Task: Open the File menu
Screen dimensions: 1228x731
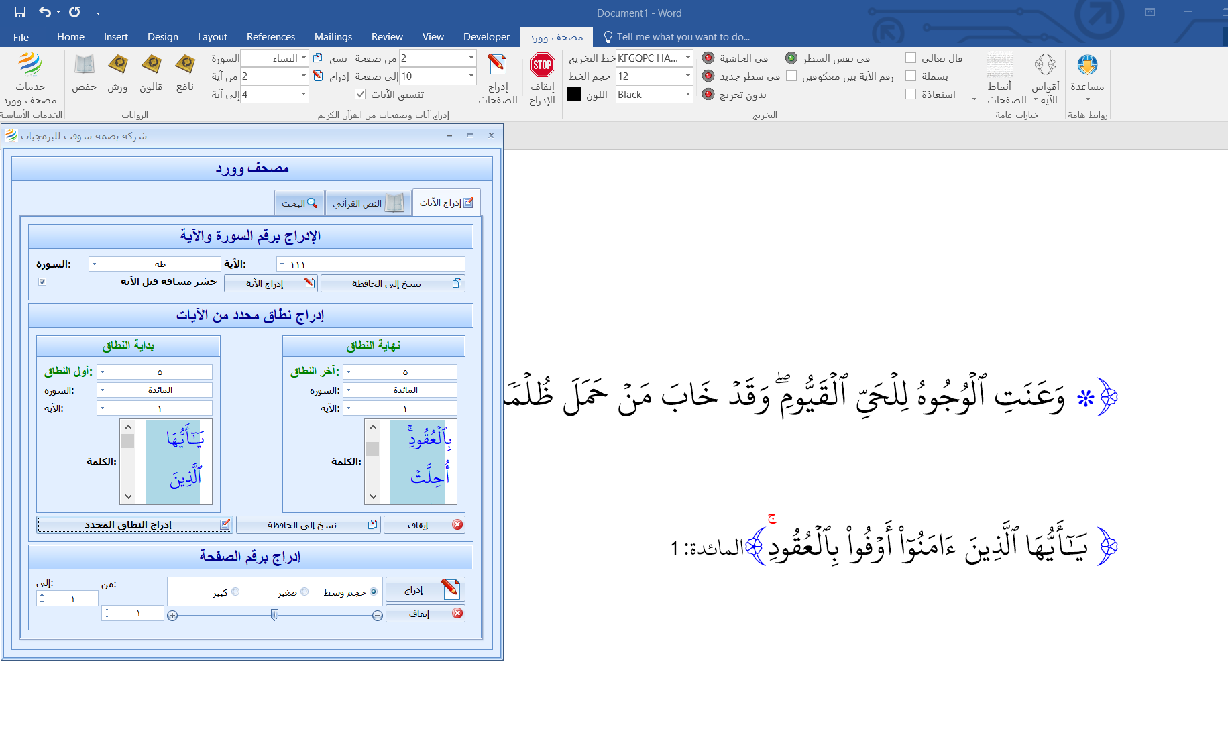Action: pyautogui.click(x=21, y=37)
